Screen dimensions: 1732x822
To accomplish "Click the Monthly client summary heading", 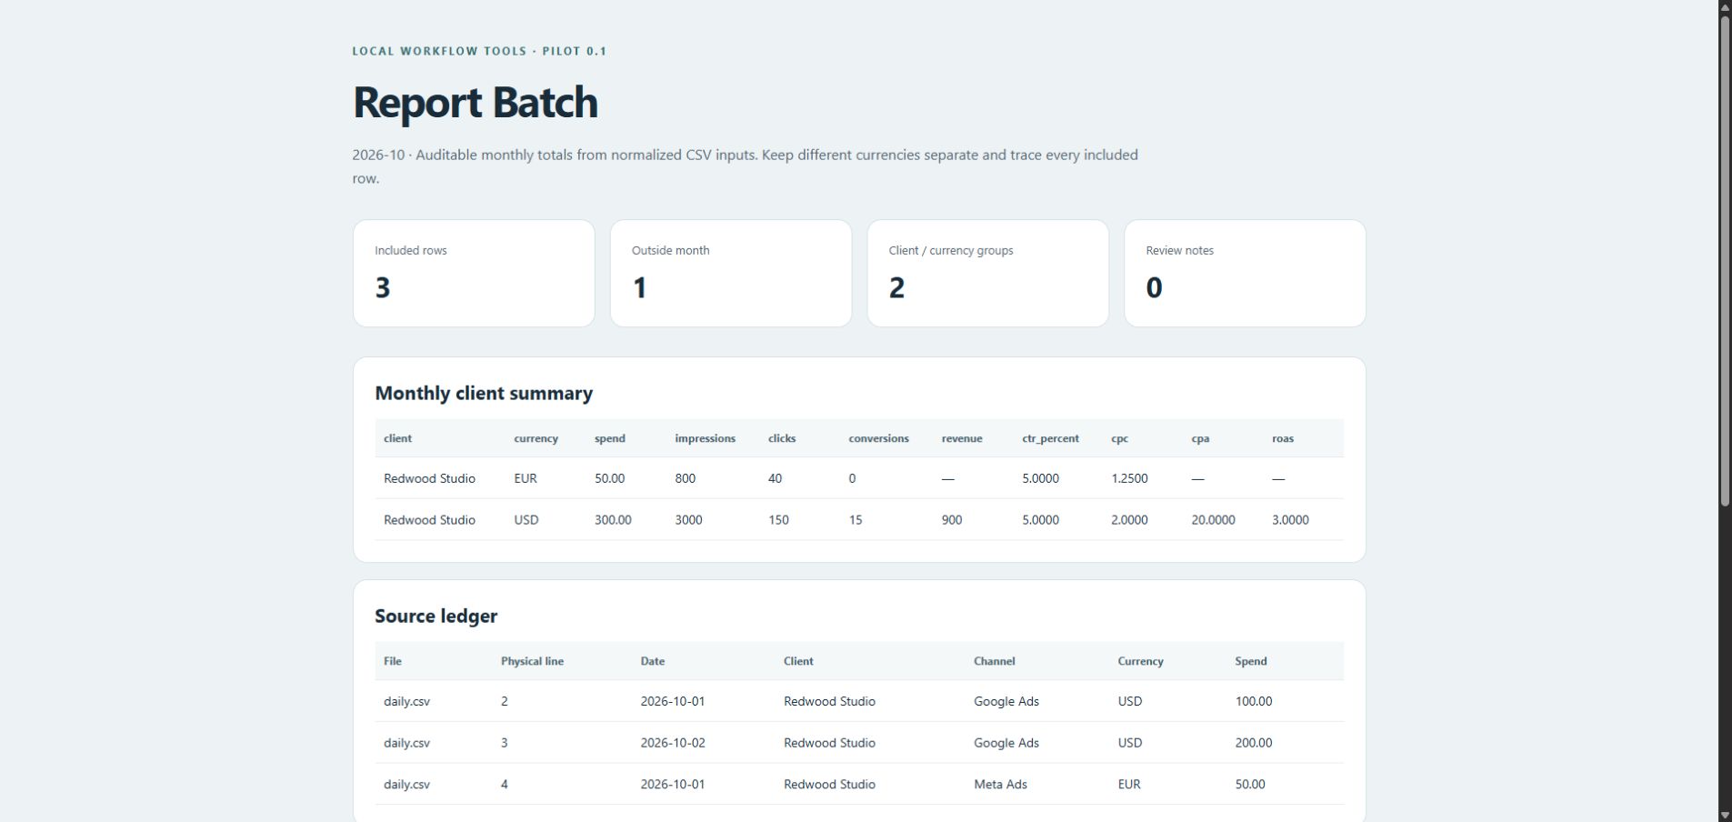I will click(x=484, y=393).
